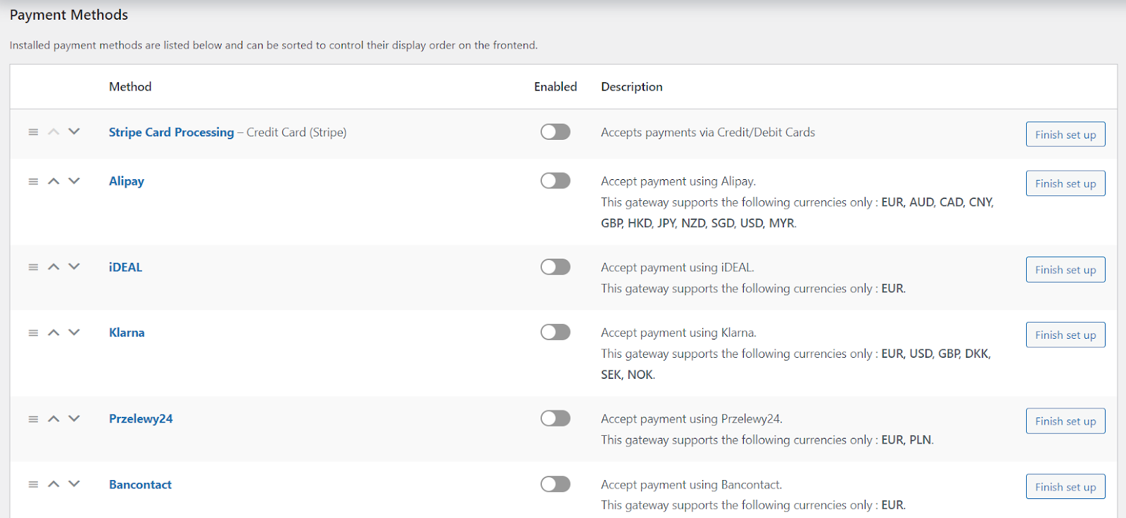Click the 'EUR, PLN.' currencies text
The width and height of the screenshot is (1126, 518).
908,440
